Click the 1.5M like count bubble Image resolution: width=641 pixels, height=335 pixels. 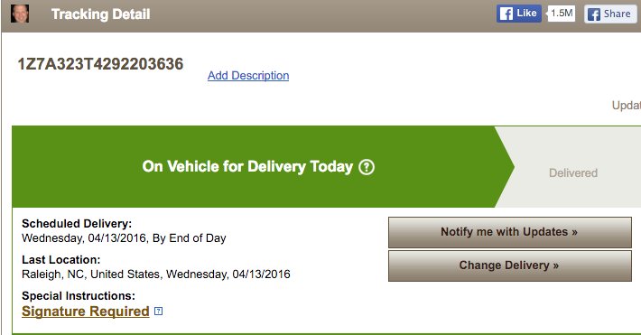coord(561,14)
